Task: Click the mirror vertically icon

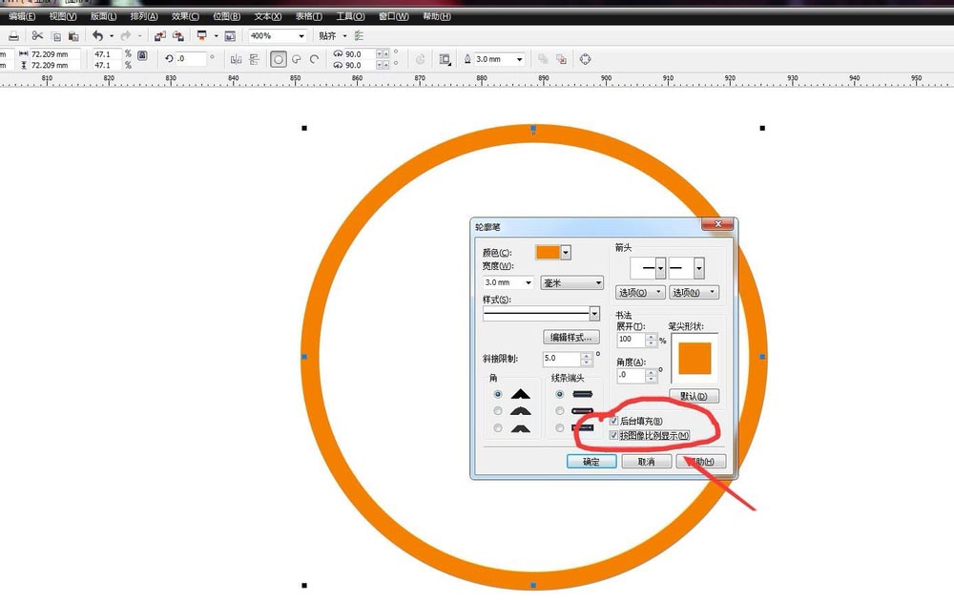Action: click(254, 59)
